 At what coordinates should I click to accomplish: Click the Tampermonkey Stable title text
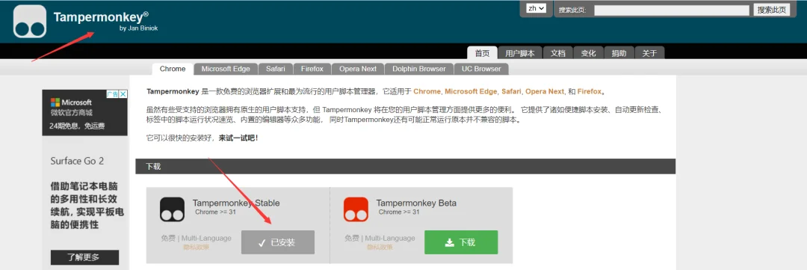[x=236, y=203]
